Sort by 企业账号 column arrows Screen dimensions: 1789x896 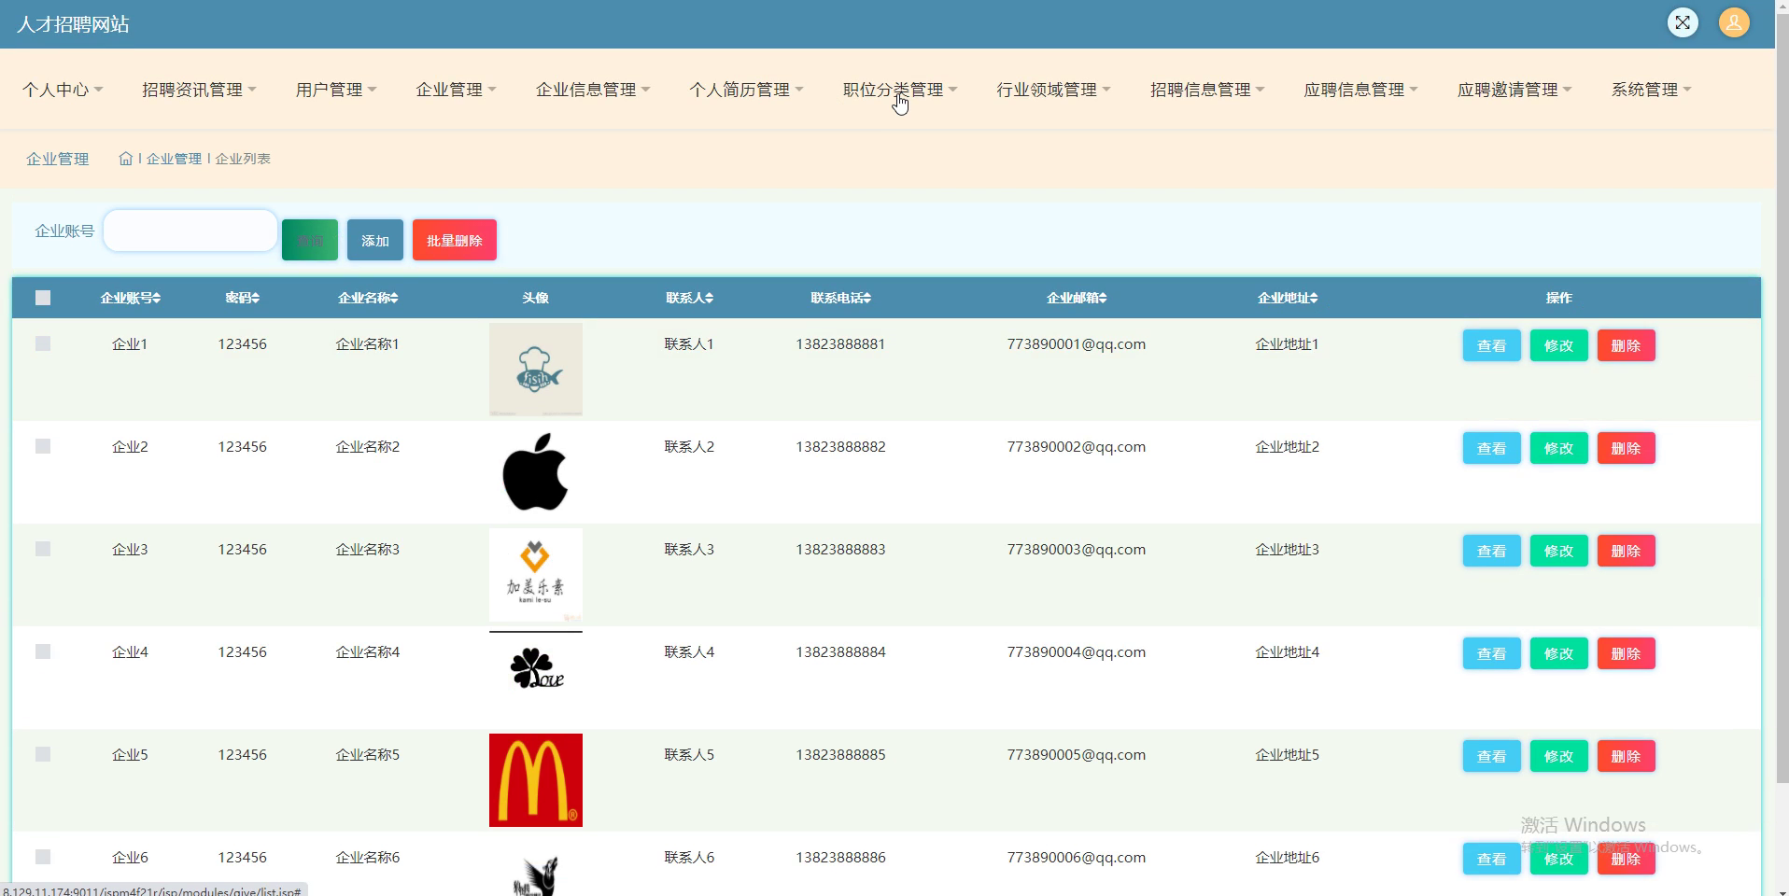click(157, 298)
